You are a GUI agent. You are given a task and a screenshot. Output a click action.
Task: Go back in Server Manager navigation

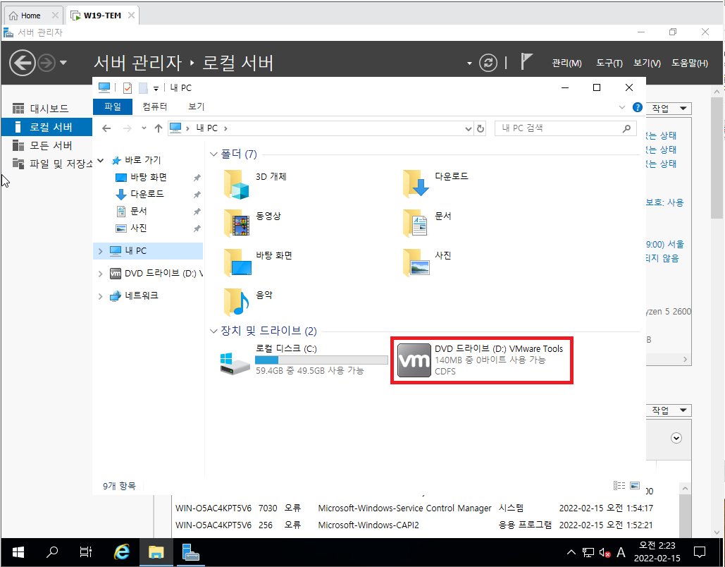23,63
